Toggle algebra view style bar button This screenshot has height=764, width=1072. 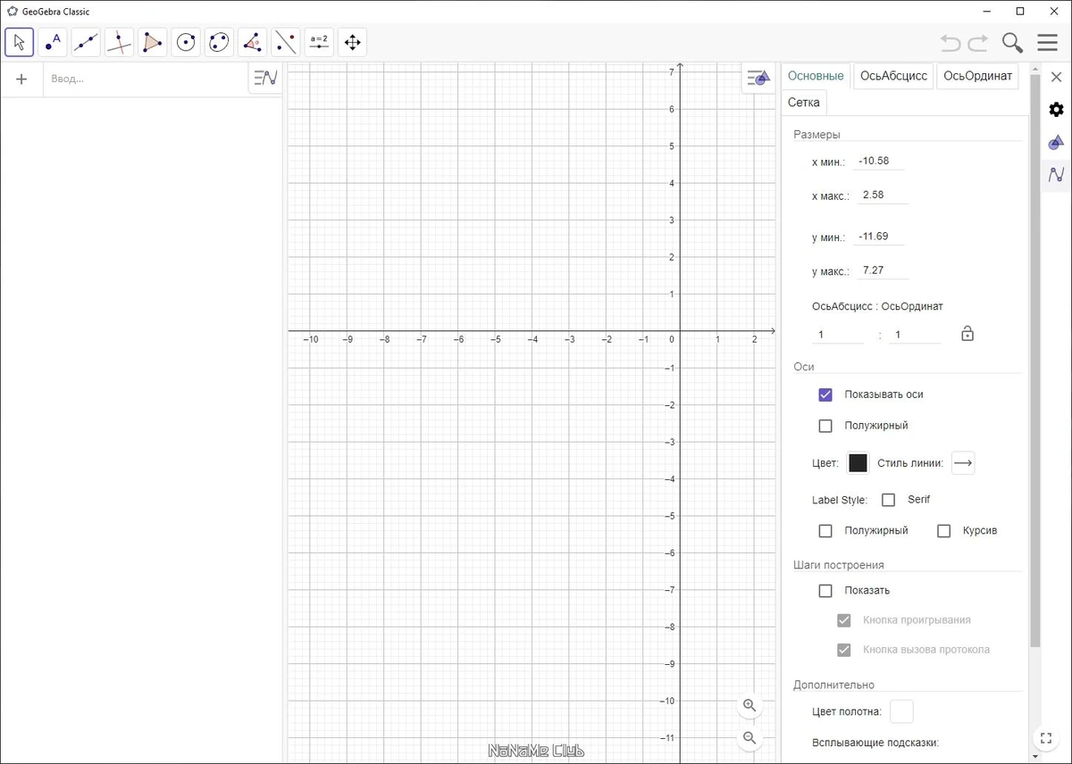[265, 78]
